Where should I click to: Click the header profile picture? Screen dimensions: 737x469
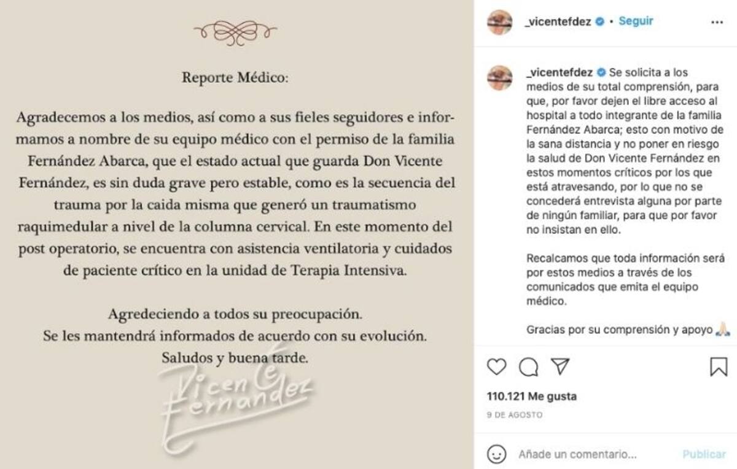point(500,22)
